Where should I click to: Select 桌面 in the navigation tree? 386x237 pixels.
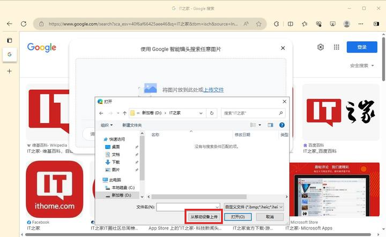(x=116, y=147)
